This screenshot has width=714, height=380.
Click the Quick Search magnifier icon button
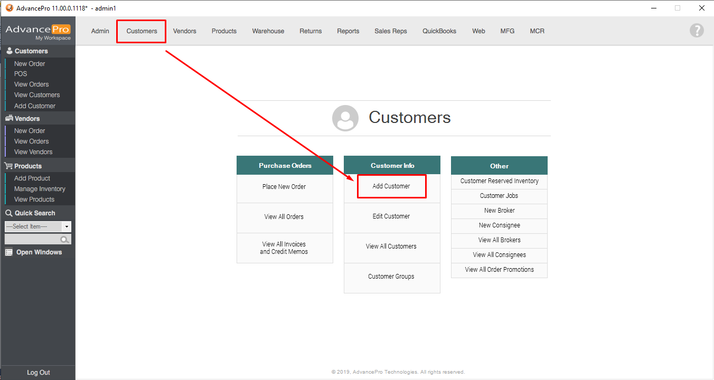pyautogui.click(x=64, y=240)
